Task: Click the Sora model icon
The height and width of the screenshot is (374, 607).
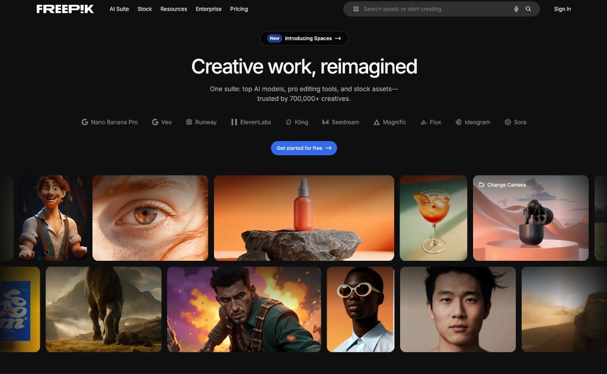Action: (x=506, y=122)
